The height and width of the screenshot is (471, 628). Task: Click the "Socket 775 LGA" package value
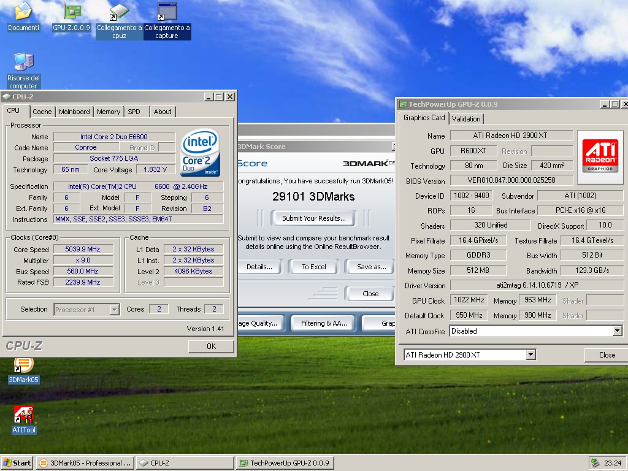(114, 159)
